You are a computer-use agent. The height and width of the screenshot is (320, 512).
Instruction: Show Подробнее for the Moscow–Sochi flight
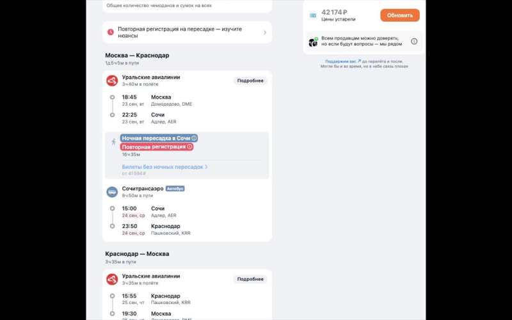pos(250,81)
